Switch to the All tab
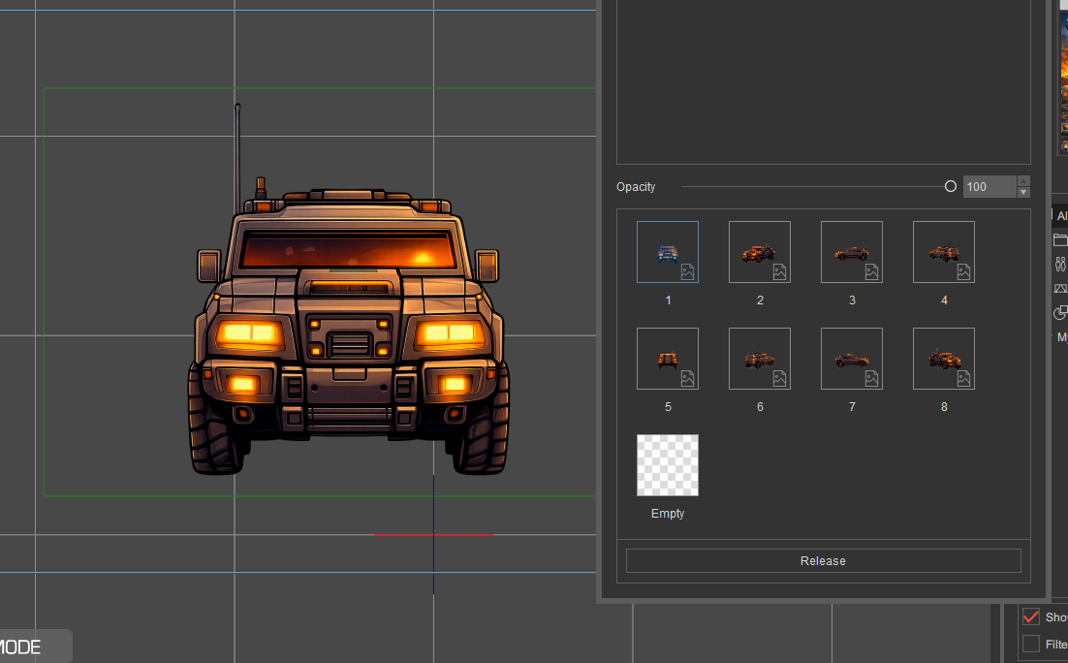This screenshot has height=663, width=1068. (1061, 216)
